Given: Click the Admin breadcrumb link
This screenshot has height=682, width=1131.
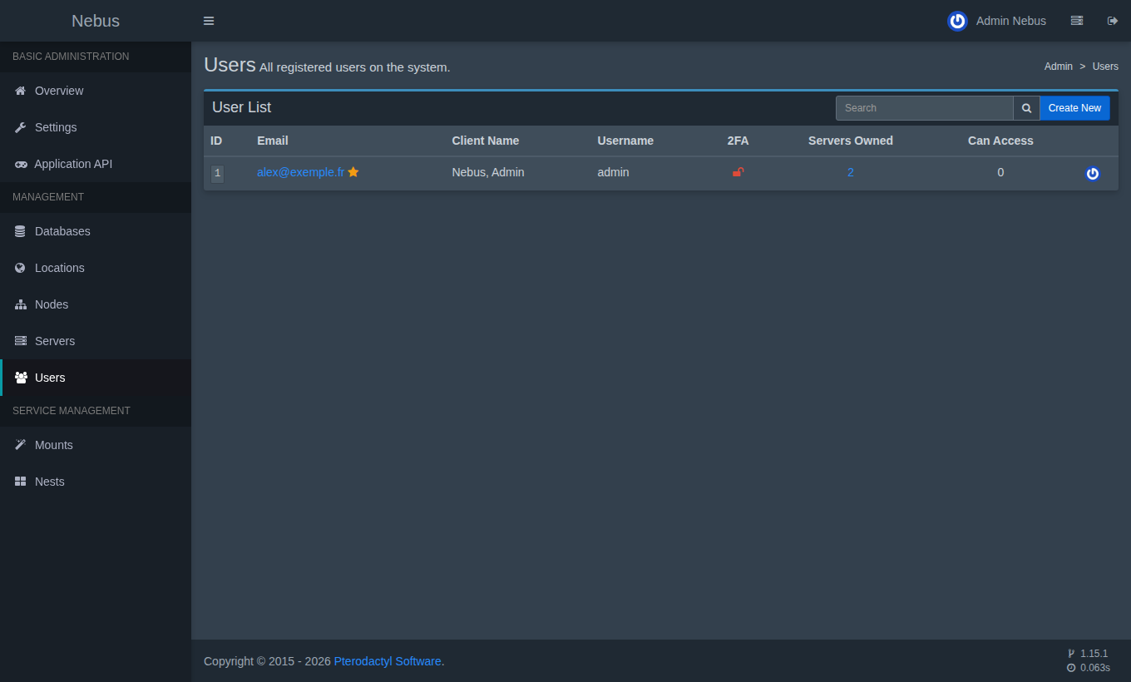Looking at the screenshot, I should (x=1059, y=67).
